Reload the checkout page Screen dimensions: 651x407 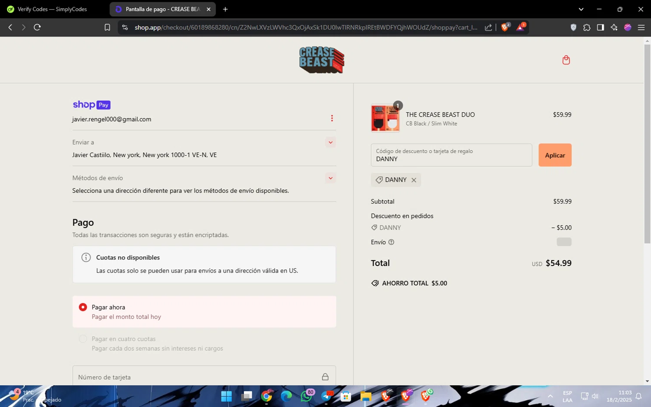(x=37, y=27)
